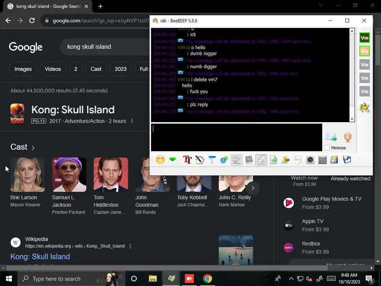Open a new Chrome tab with plus
The width and height of the screenshot is (381, 286).
pos(100,6)
